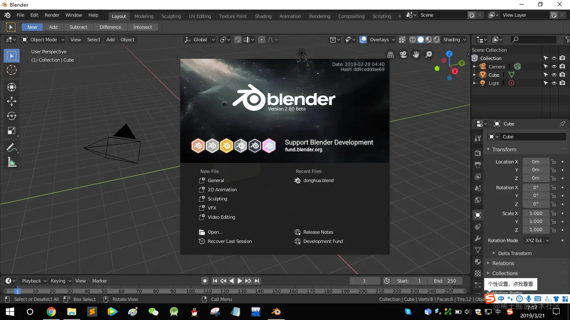Click the Subtract selection mode button

tap(78, 27)
